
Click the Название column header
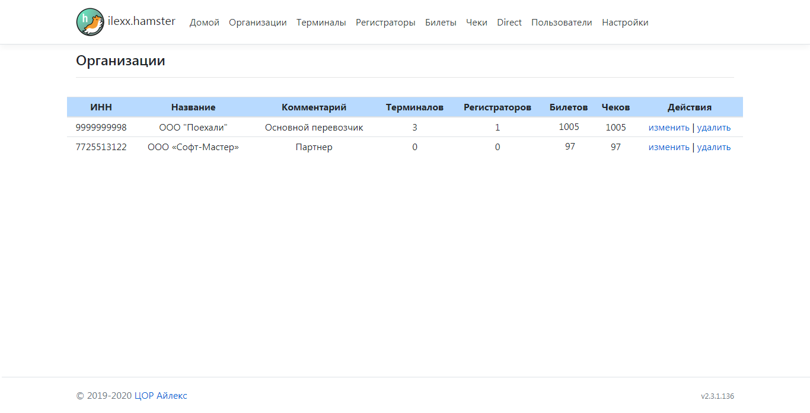pos(193,107)
